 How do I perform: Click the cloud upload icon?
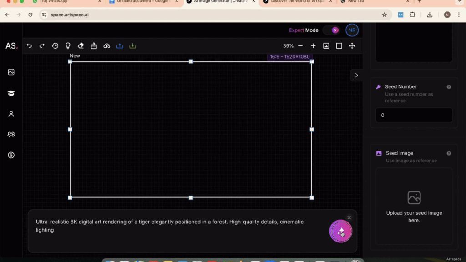tap(107, 46)
